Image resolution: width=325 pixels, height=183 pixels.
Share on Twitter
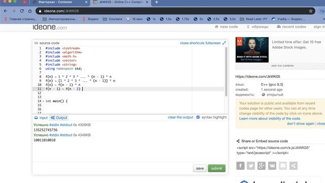point(251,166)
